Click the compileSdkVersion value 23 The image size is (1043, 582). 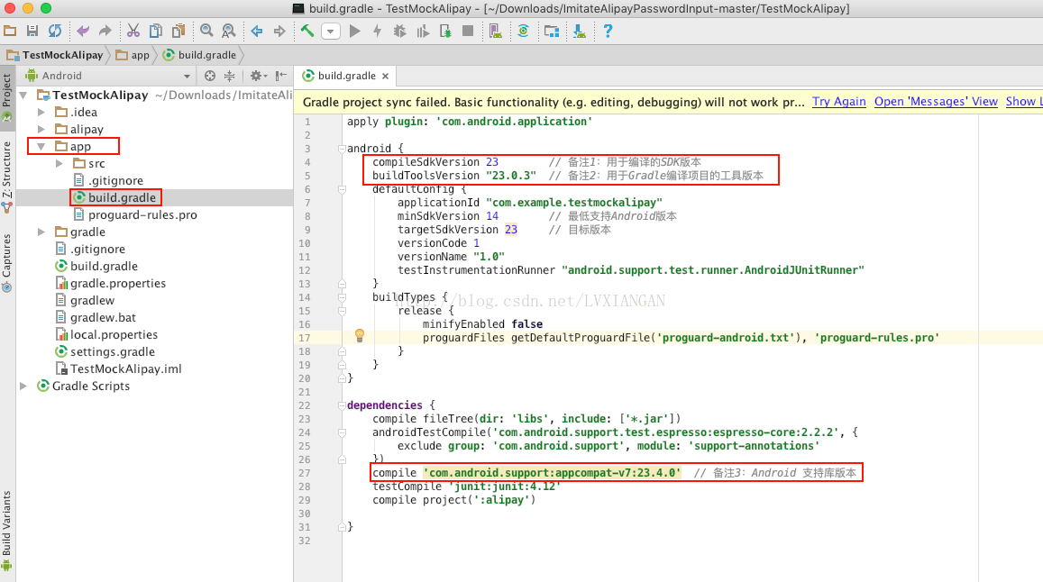(x=491, y=161)
